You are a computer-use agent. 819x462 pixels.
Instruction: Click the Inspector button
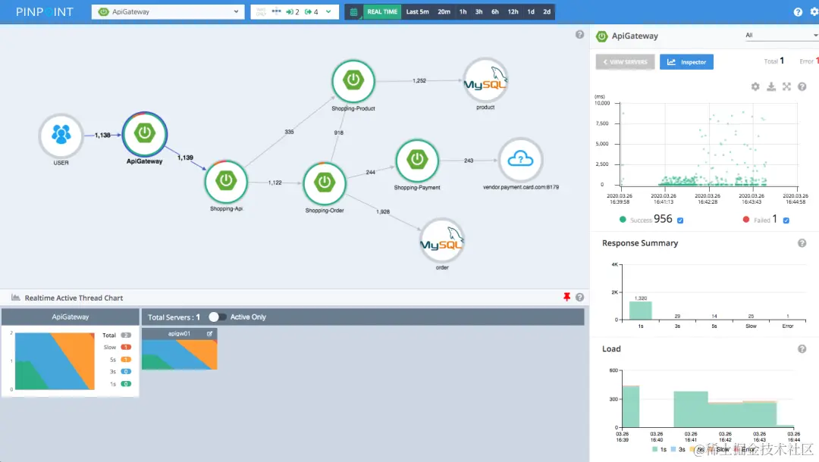pyautogui.click(x=686, y=61)
